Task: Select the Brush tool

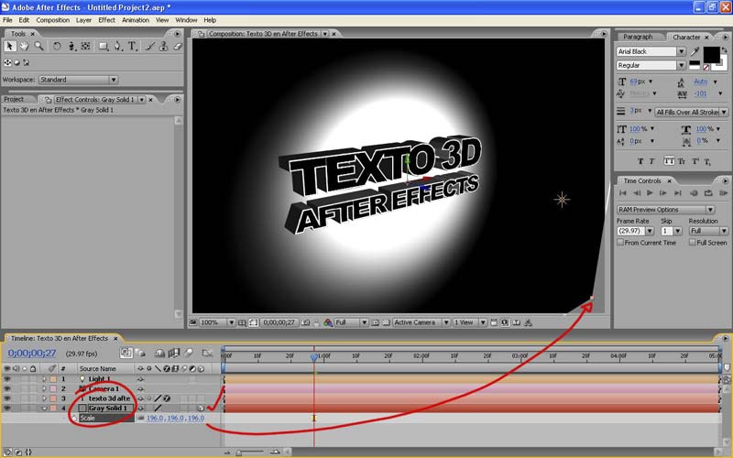Action: [150, 47]
